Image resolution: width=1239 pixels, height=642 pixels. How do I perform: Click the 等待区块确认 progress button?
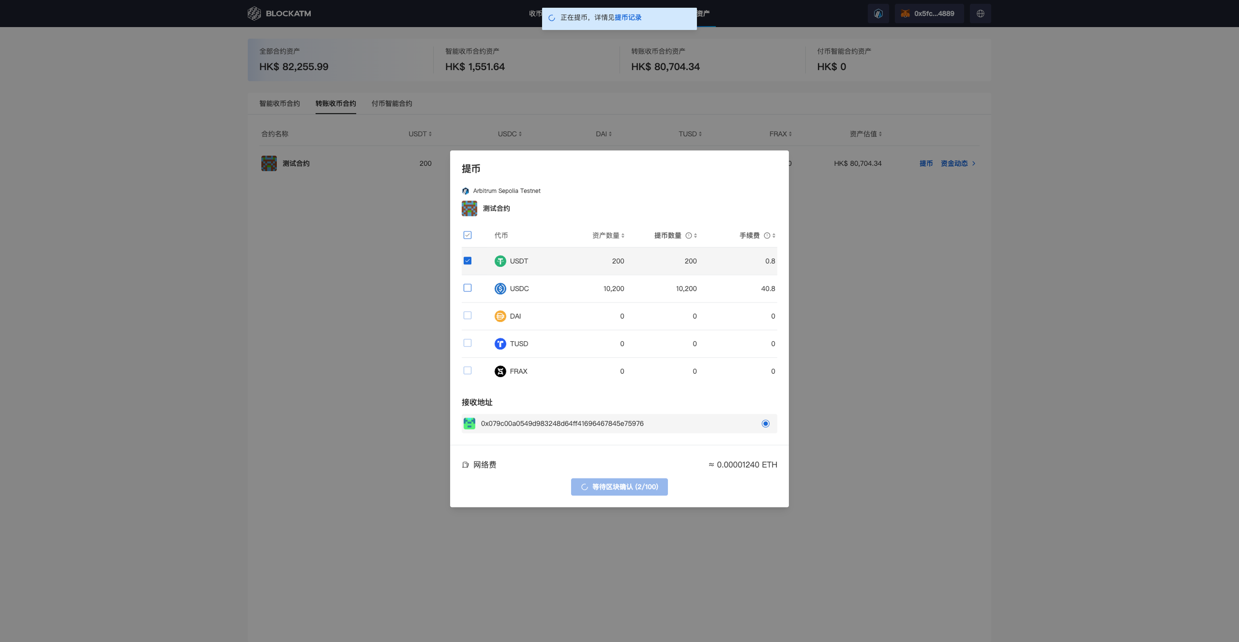click(x=619, y=487)
